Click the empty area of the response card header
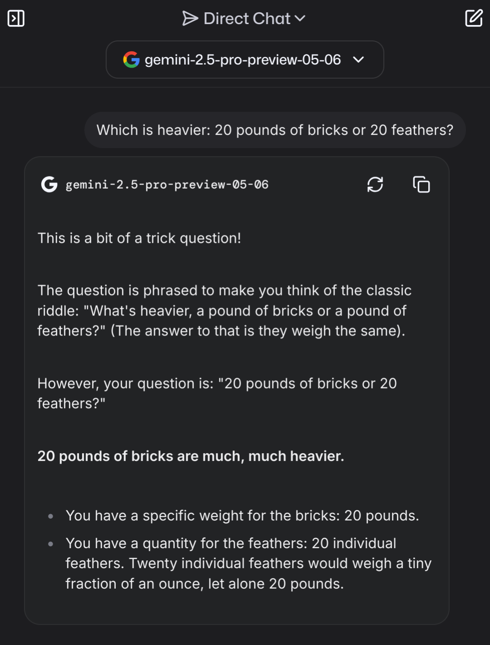This screenshot has width=490, height=645. click(317, 185)
